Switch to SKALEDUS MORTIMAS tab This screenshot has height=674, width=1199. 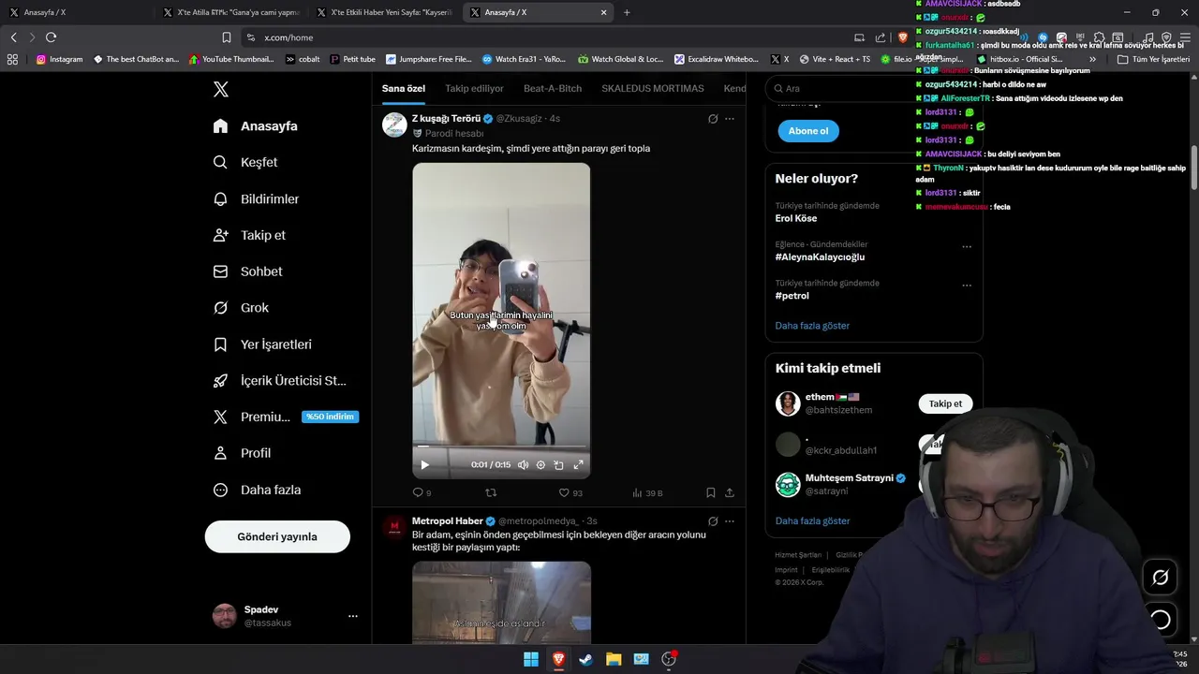point(653,89)
